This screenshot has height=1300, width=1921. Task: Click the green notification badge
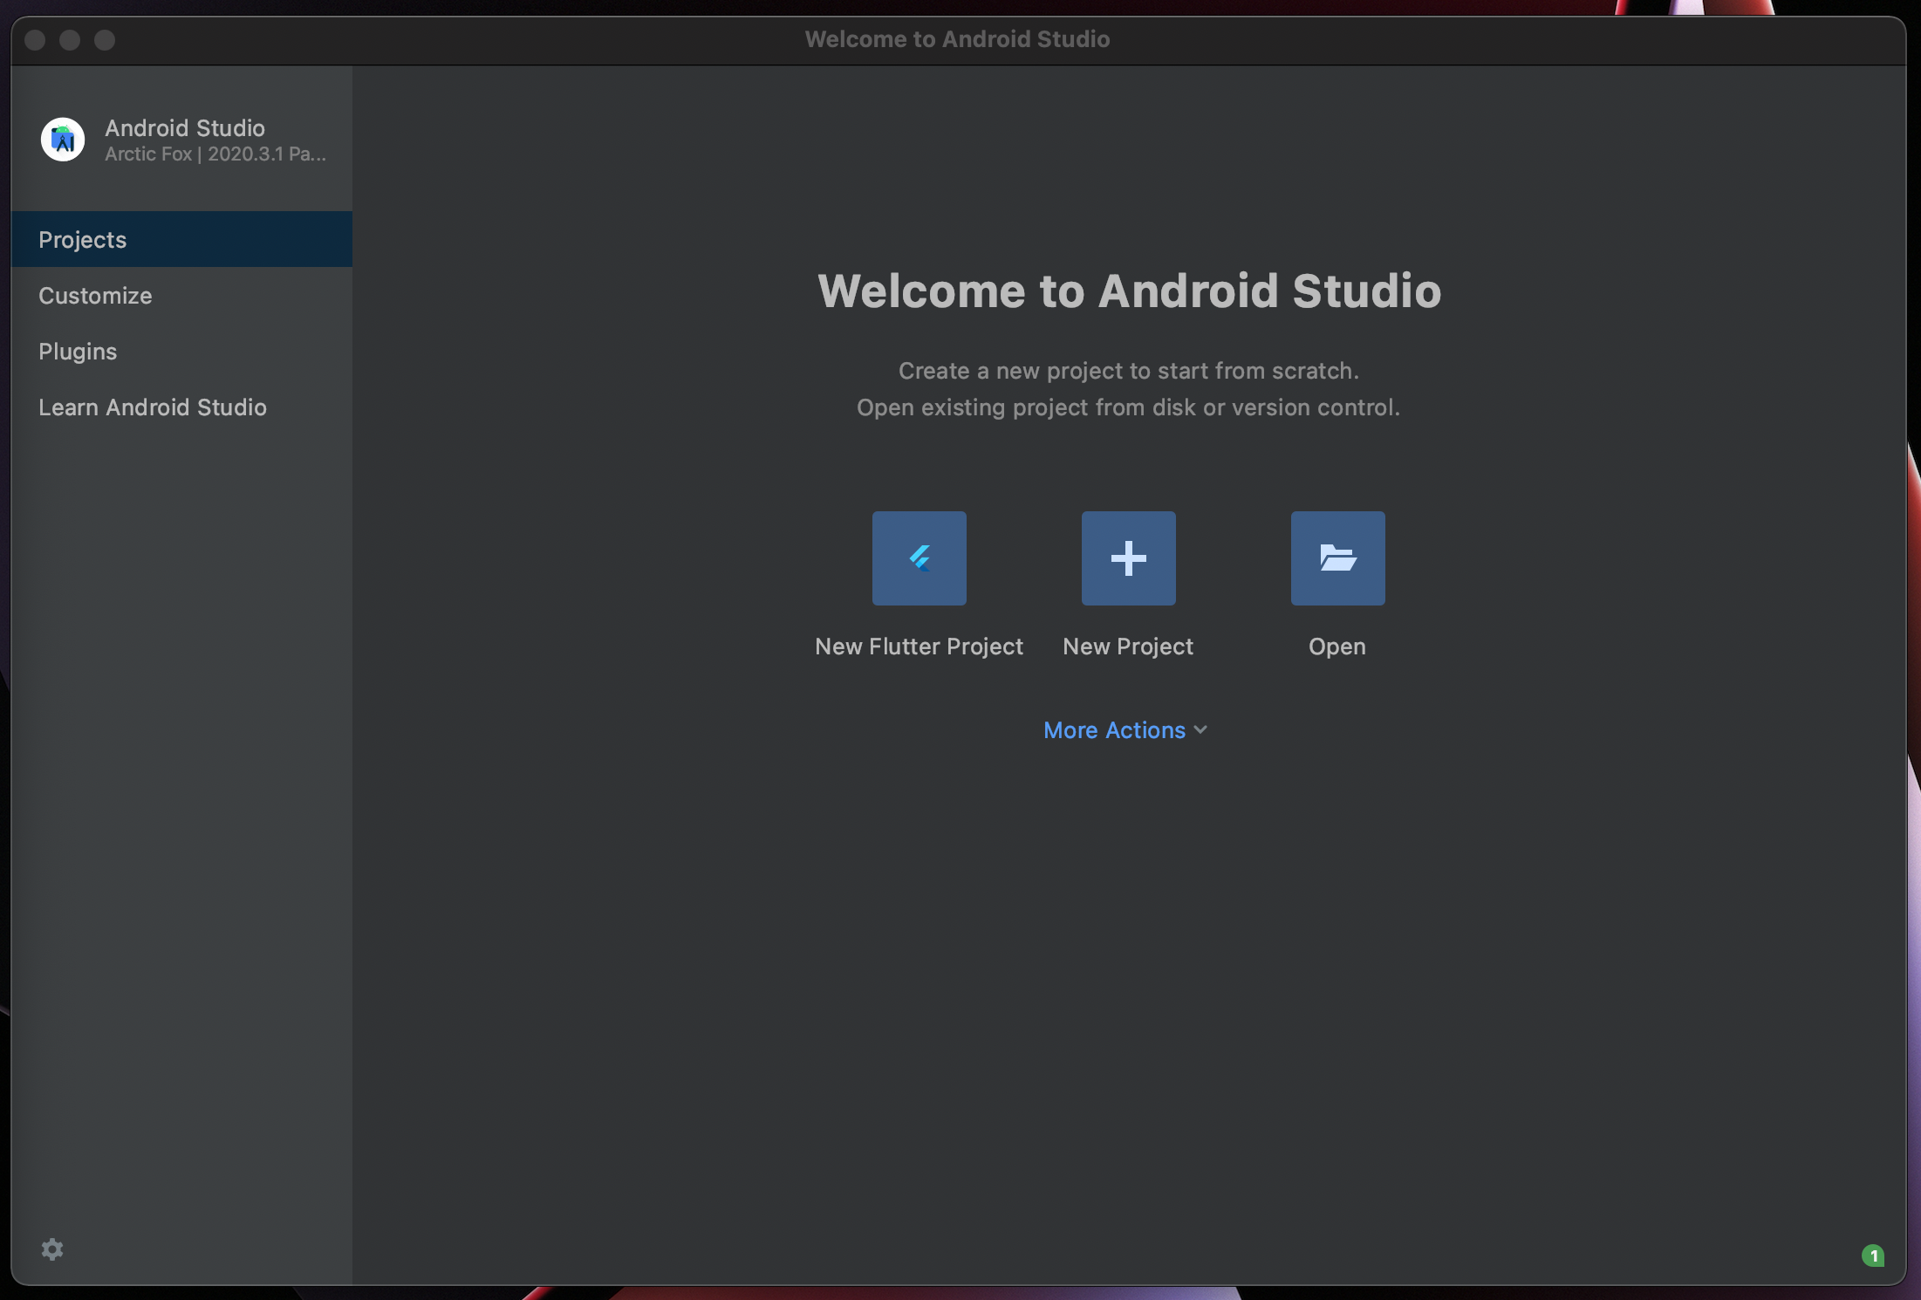pos(1872,1256)
